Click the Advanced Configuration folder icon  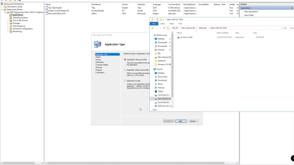tap(11, 28)
